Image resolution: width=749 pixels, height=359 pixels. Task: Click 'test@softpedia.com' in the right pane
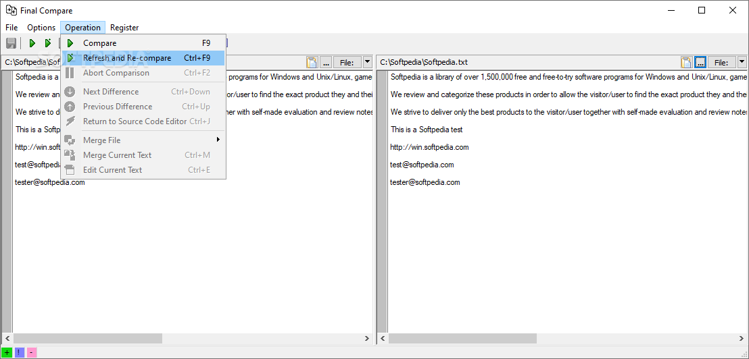click(422, 165)
